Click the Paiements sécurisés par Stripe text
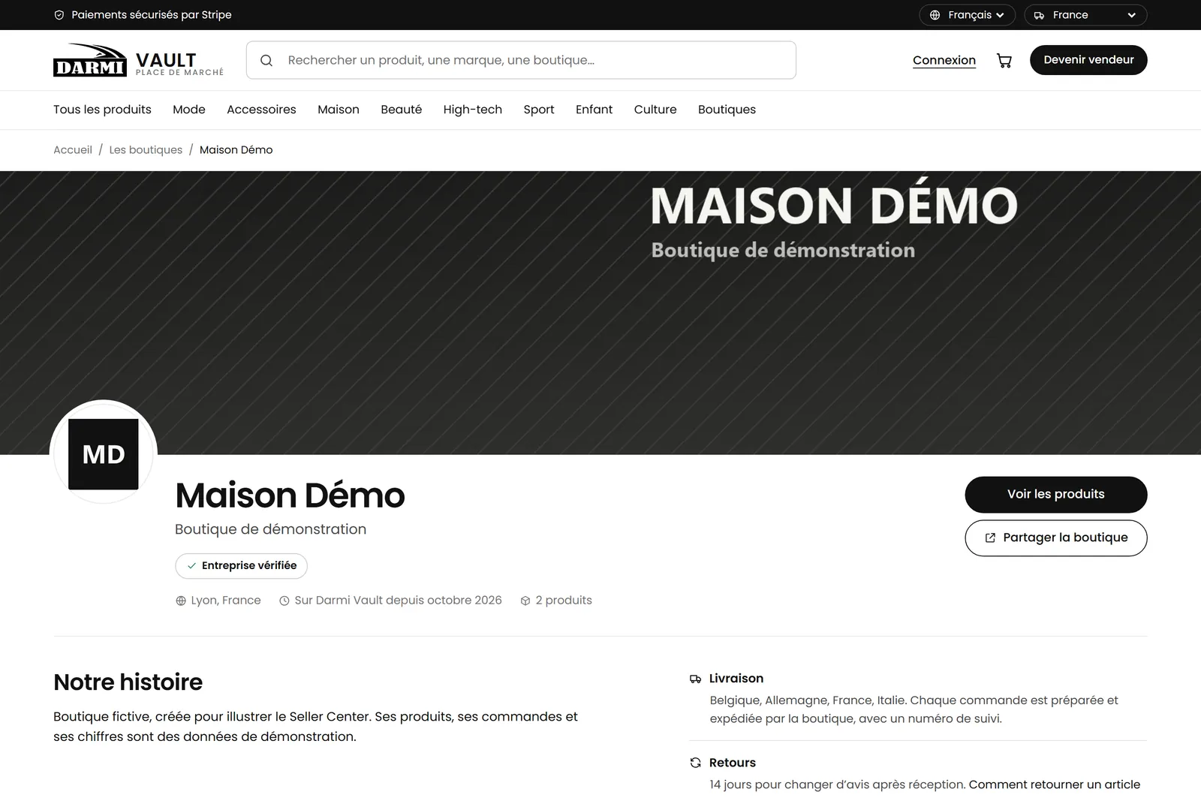Screen dimensions: 1201x801 (152, 15)
